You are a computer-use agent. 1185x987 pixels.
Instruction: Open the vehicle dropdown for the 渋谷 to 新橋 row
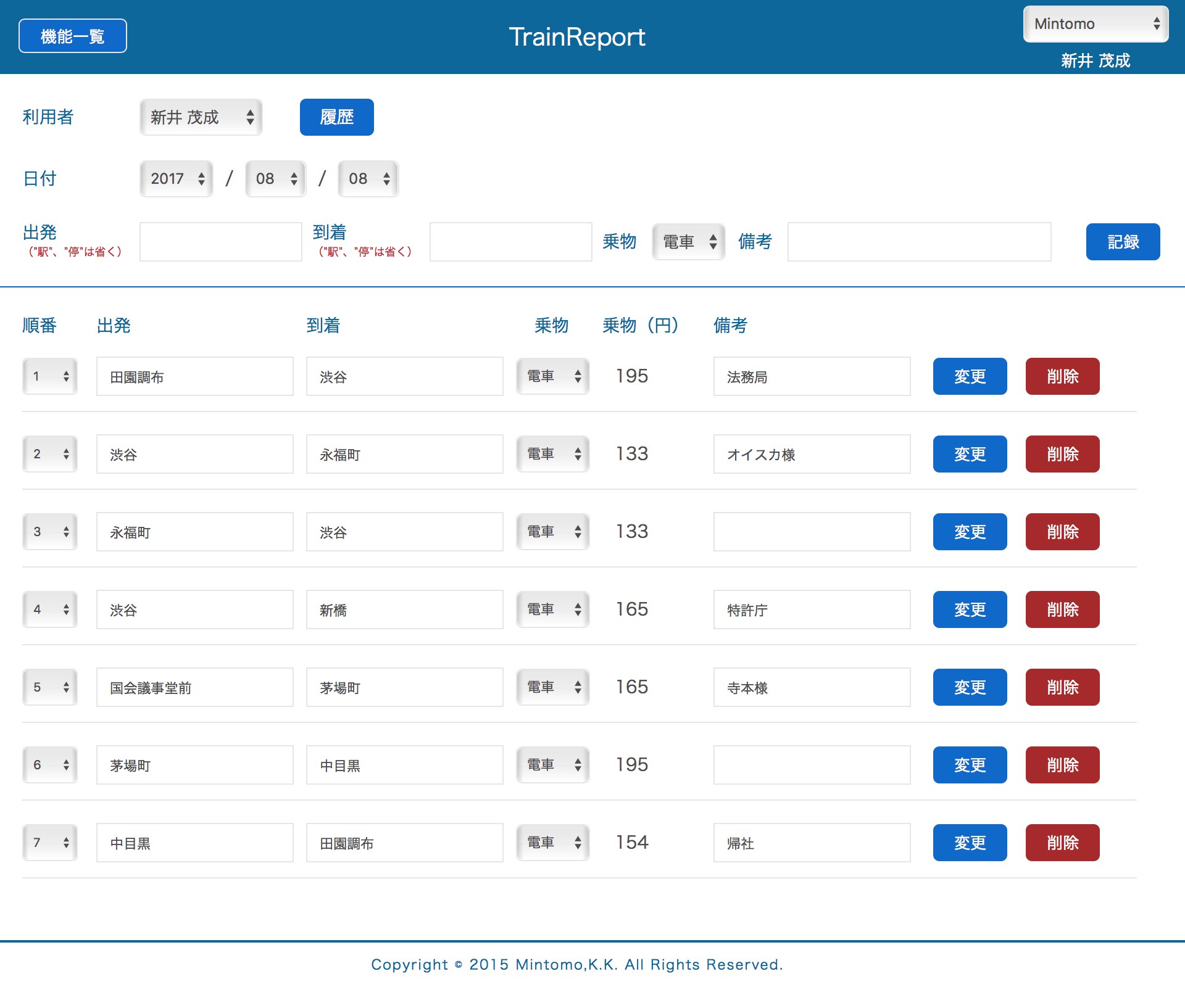(x=552, y=609)
